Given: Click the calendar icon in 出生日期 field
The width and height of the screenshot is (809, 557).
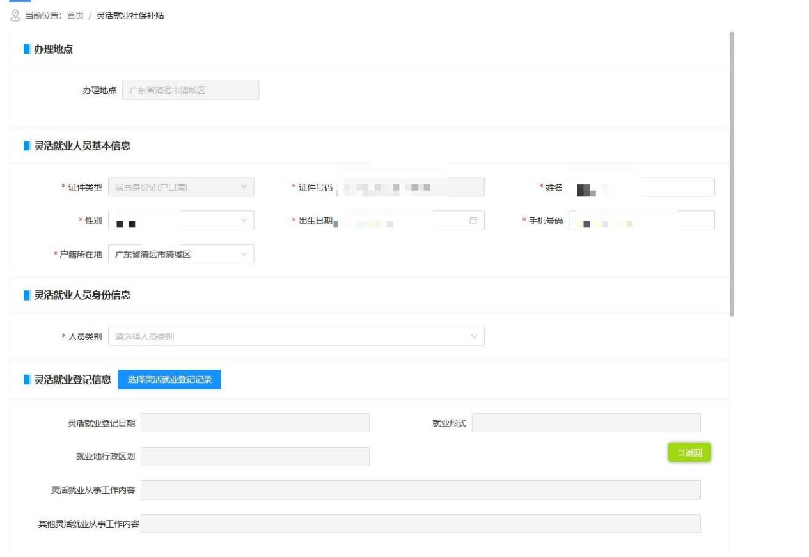Looking at the screenshot, I should 473,221.
